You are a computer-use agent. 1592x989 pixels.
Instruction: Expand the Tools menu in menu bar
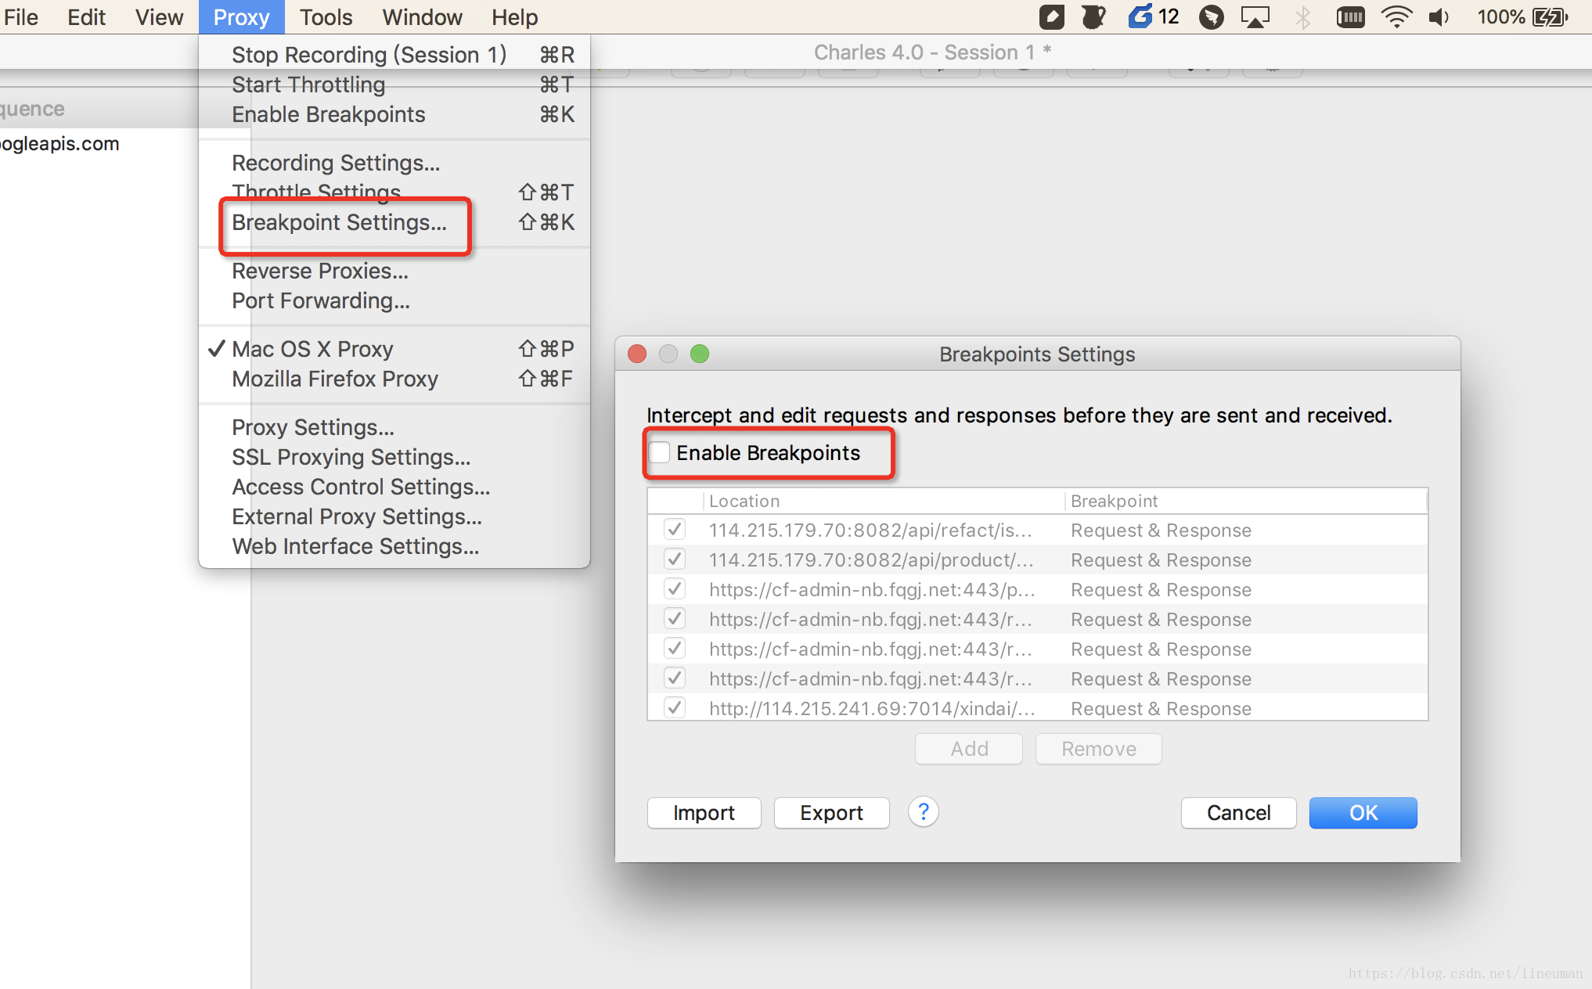(325, 17)
